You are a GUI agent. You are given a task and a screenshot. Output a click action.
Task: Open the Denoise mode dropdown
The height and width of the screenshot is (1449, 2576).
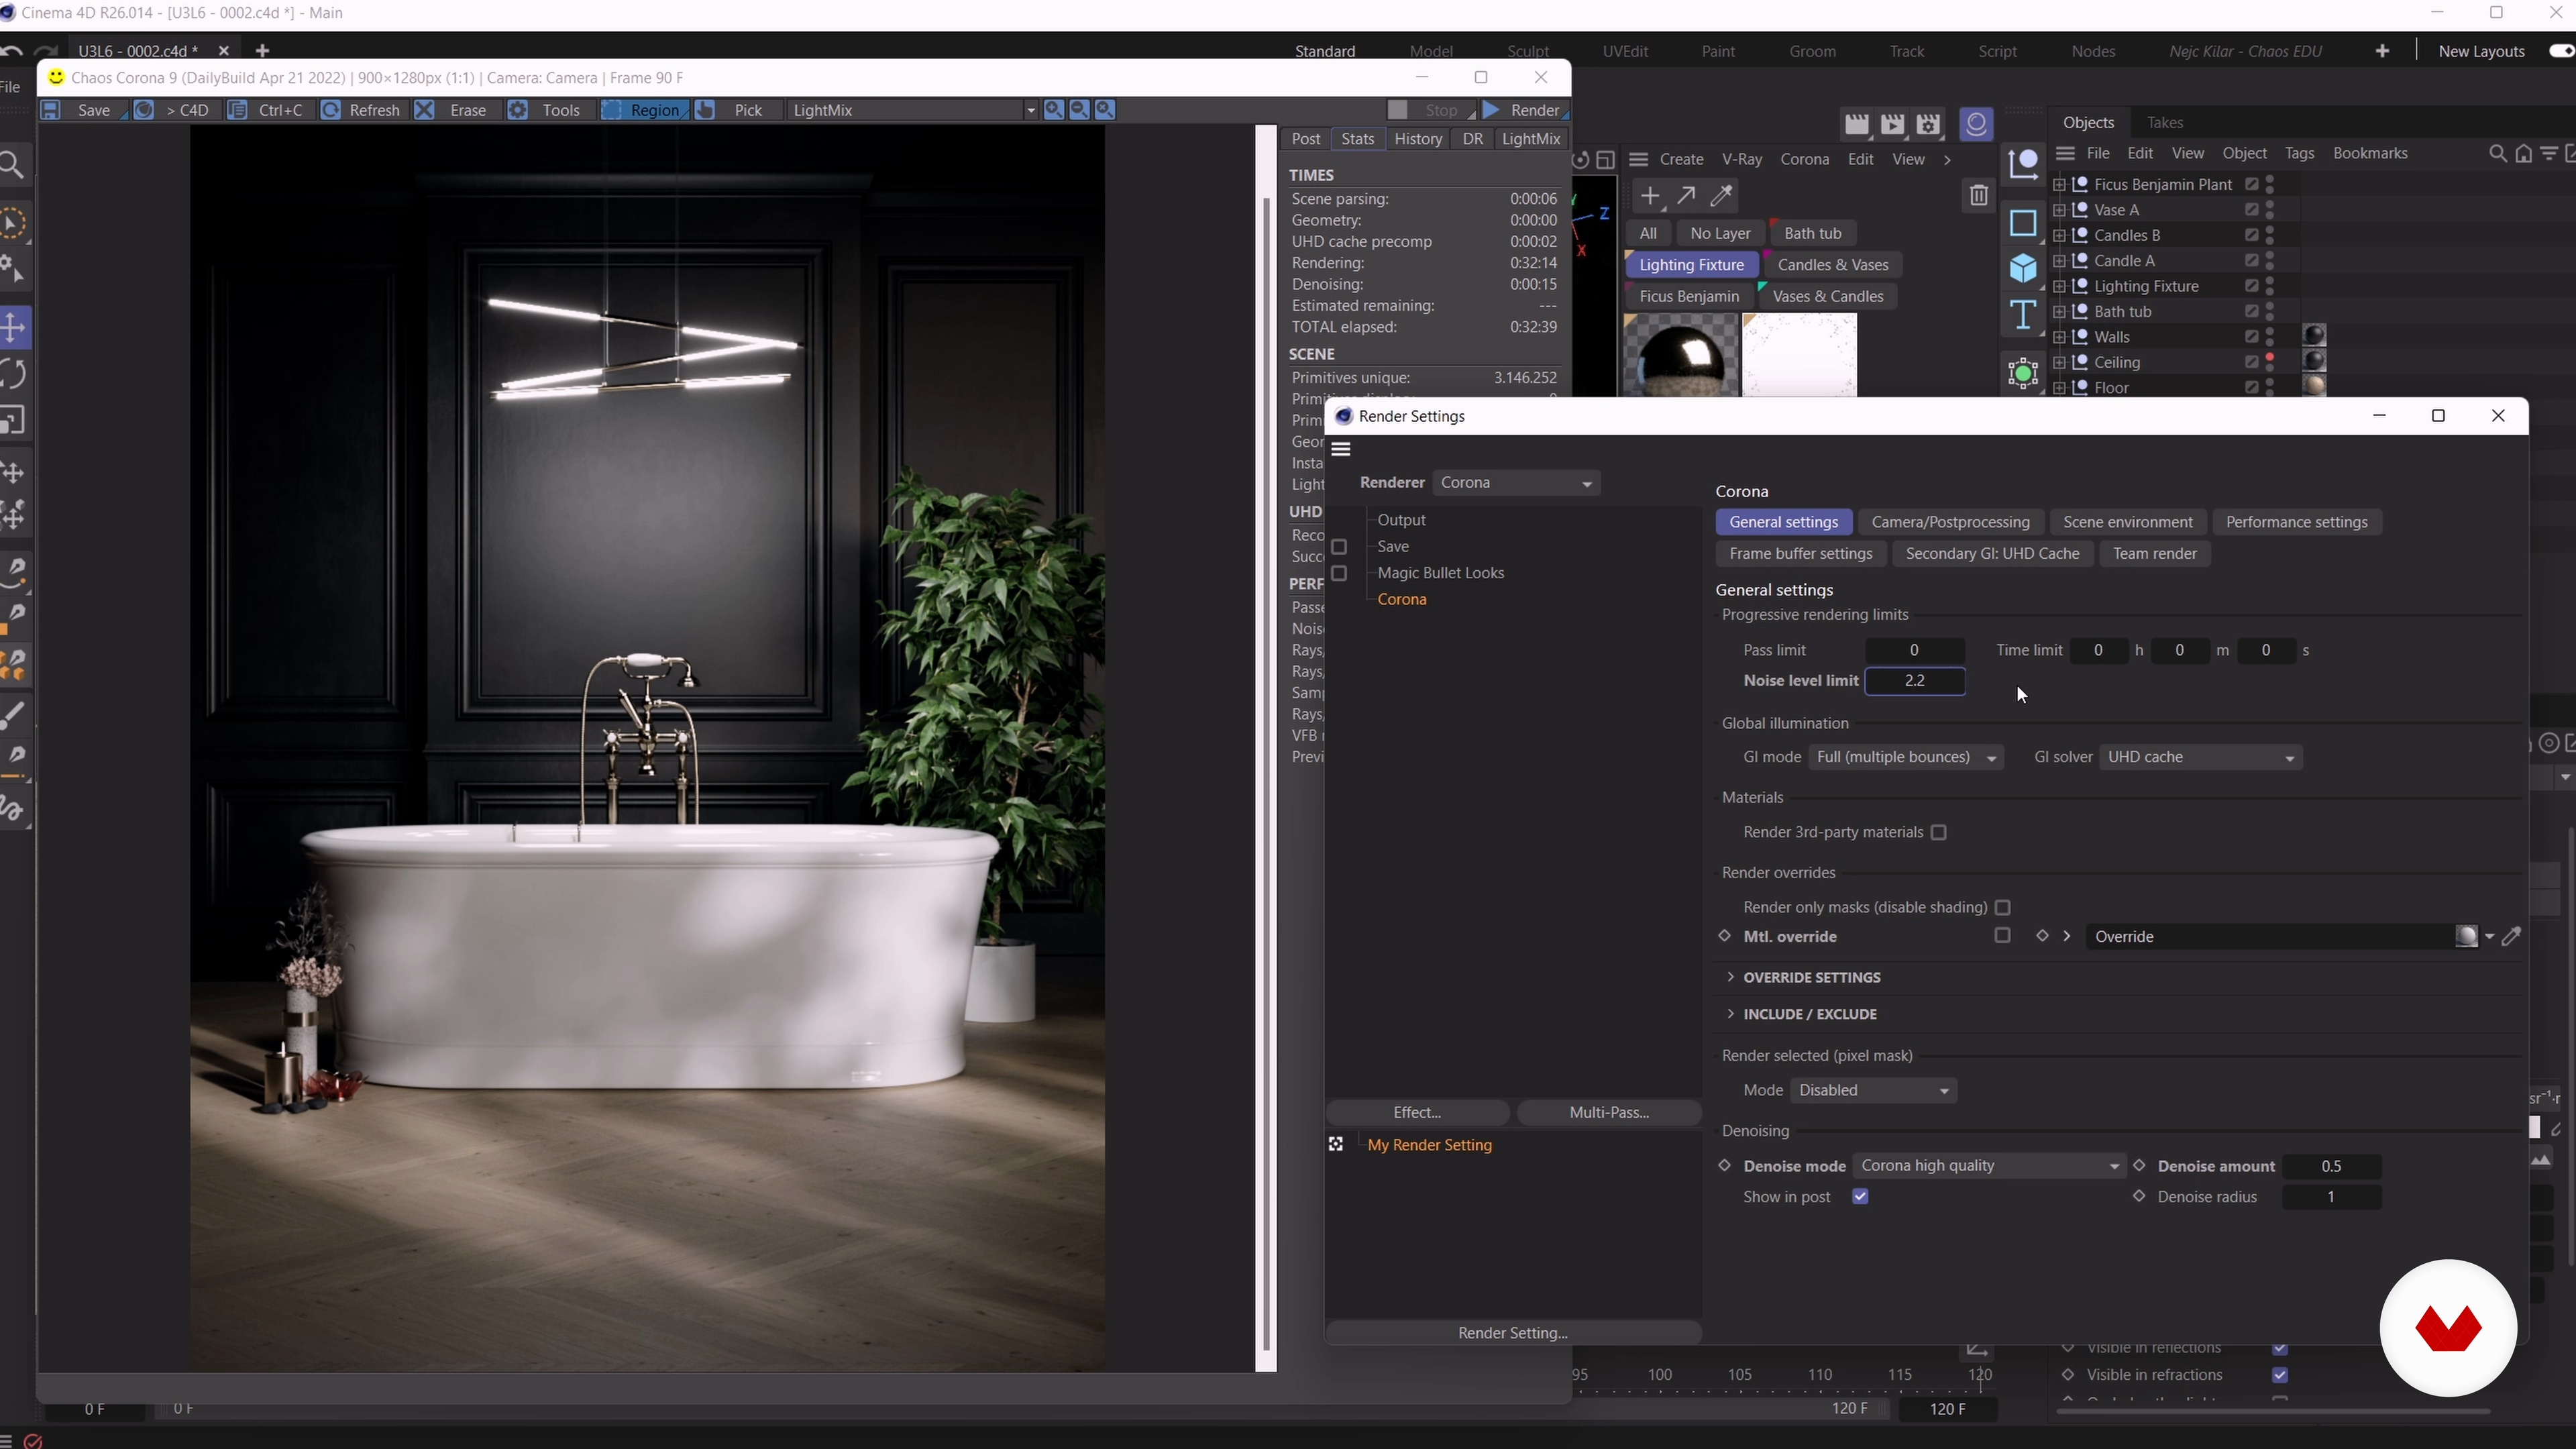[x=1989, y=1166]
